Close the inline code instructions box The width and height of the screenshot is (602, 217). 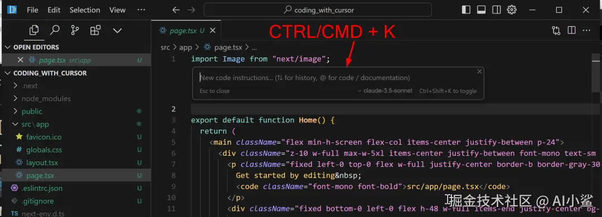pyautogui.click(x=479, y=71)
